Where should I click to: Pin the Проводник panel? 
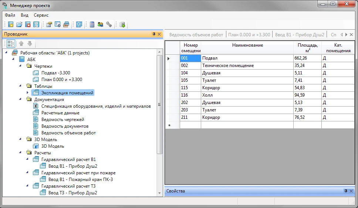tap(154, 34)
